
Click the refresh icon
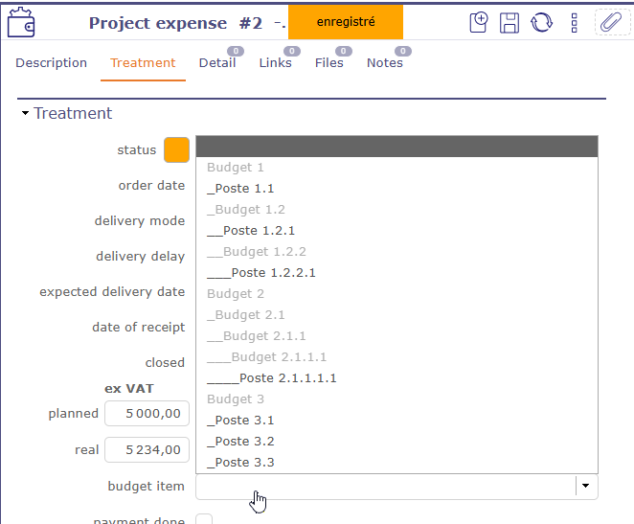542,22
